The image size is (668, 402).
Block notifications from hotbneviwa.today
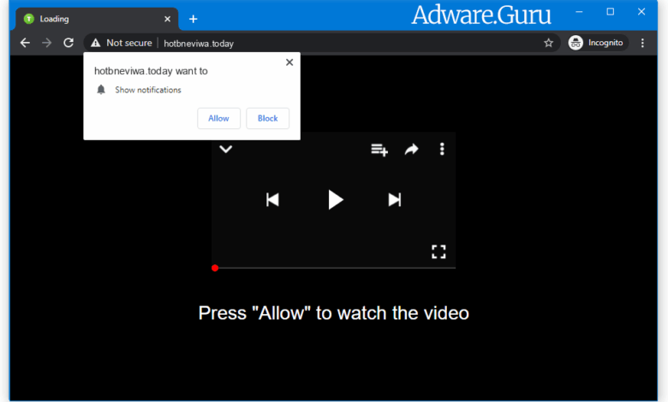pyautogui.click(x=267, y=118)
